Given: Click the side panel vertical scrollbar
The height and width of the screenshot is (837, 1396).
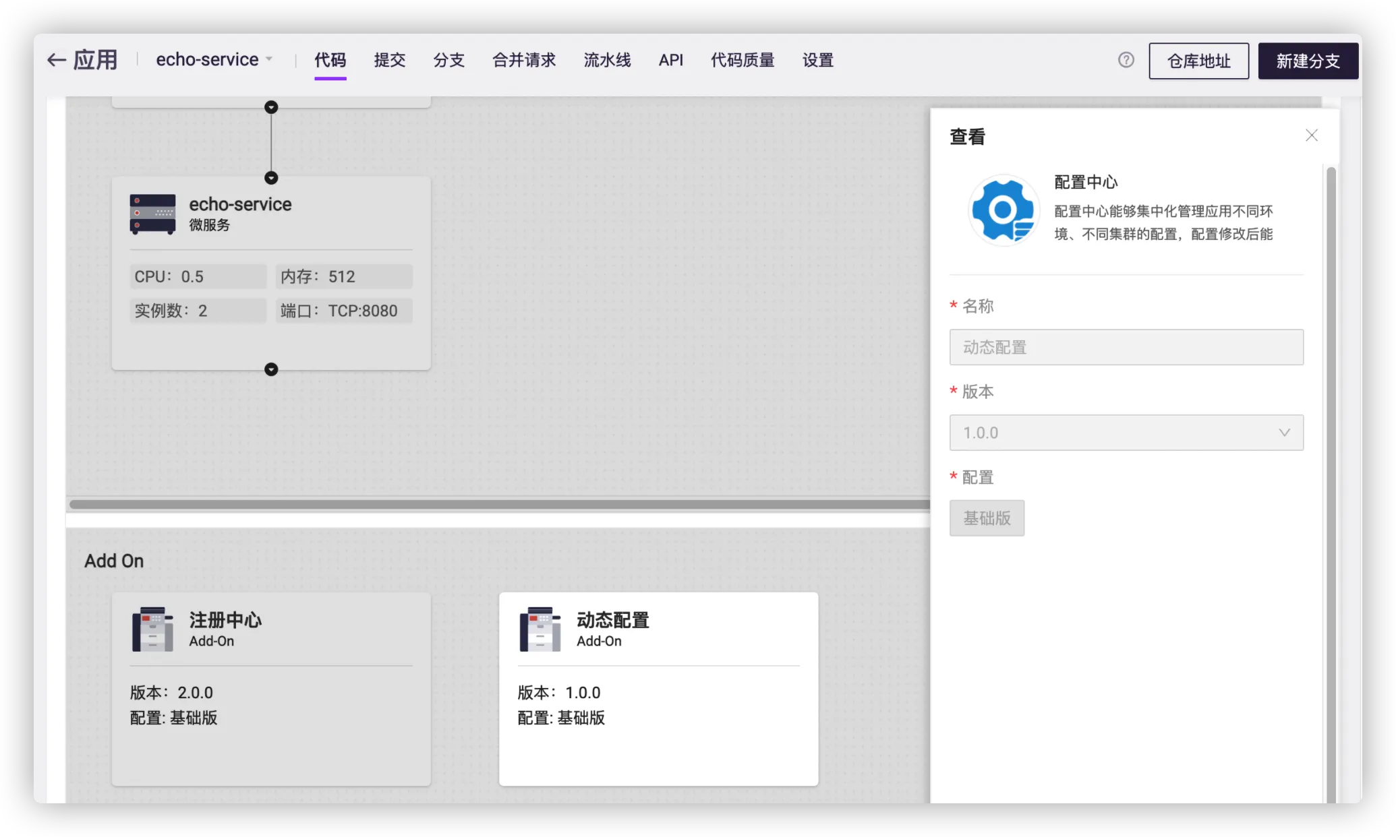Looking at the screenshot, I should point(1331,472).
